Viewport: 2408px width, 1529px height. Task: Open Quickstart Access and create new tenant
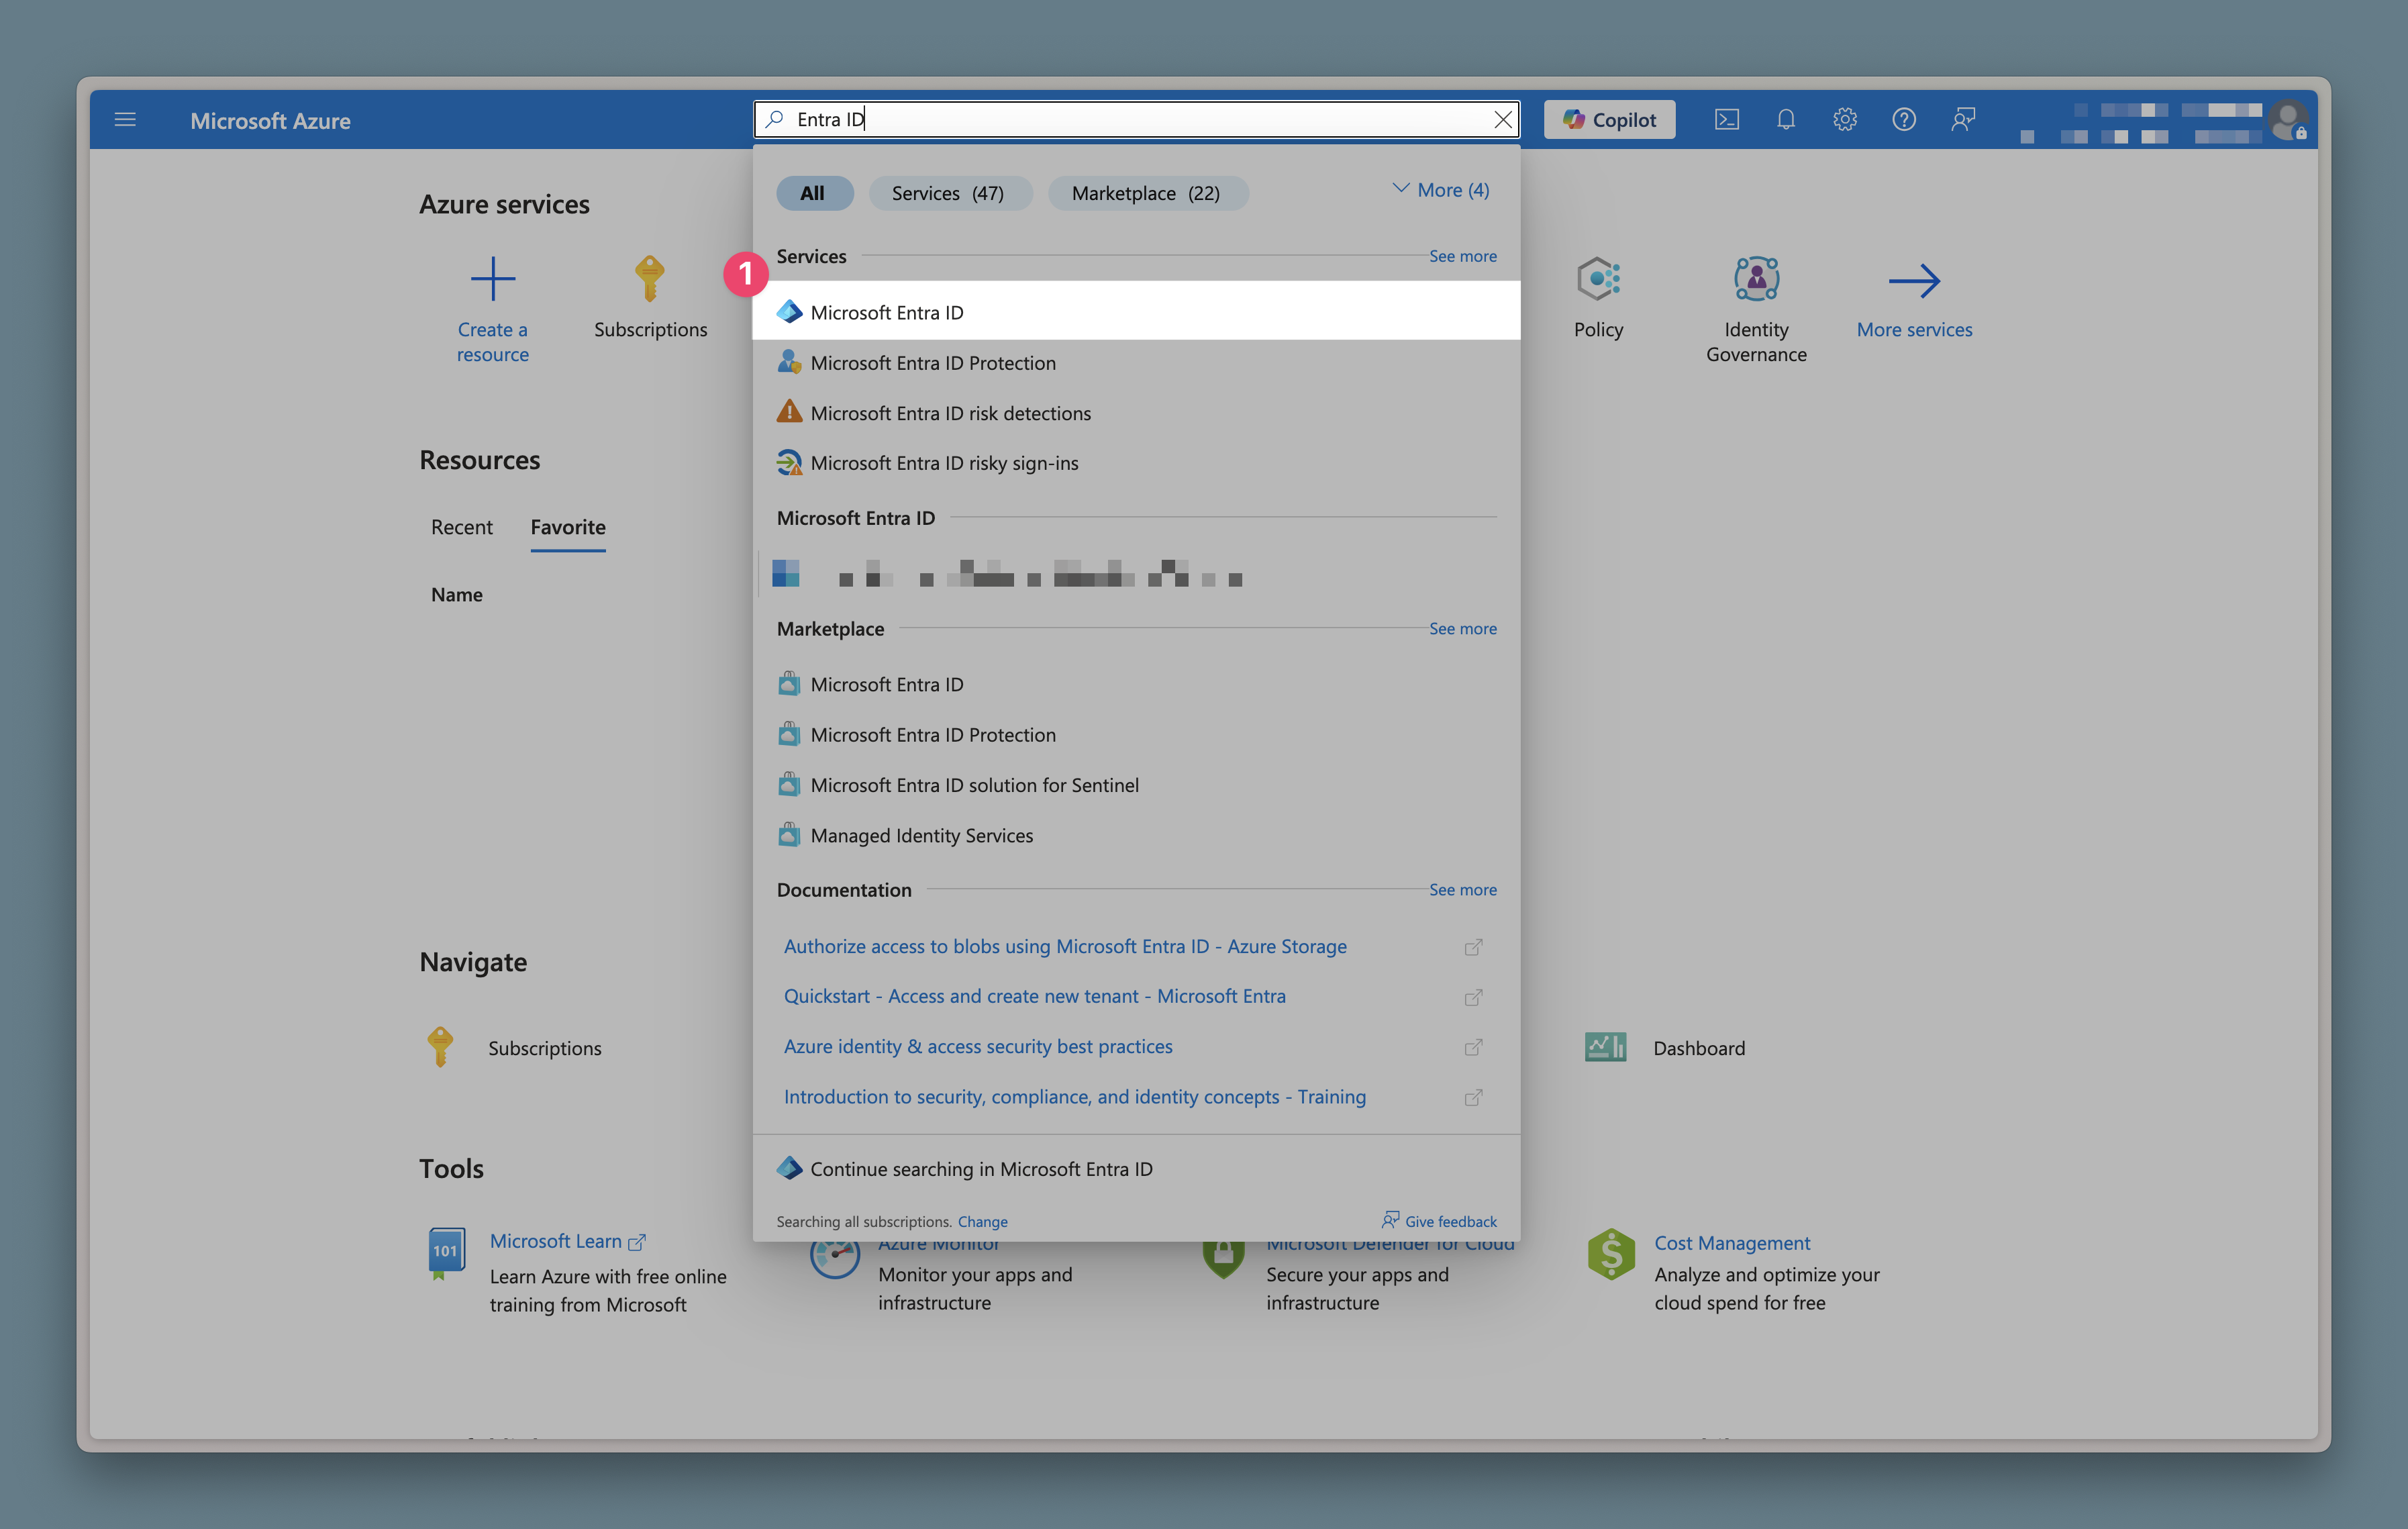[x=1034, y=996]
